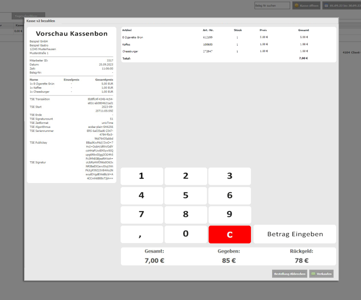Select the Cheeseburger article row

coord(228,51)
